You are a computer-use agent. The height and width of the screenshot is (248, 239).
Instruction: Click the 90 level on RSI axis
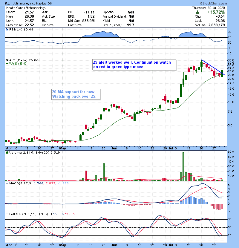[229, 32]
